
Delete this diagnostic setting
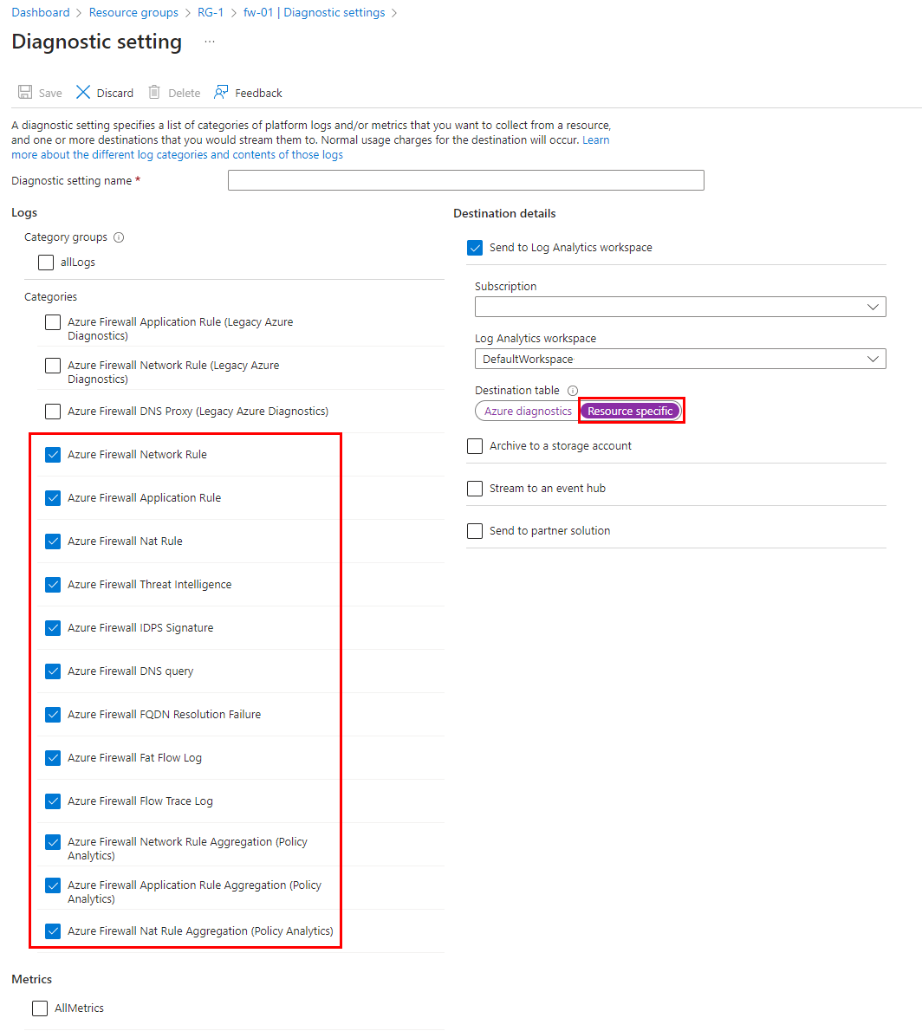pos(173,92)
